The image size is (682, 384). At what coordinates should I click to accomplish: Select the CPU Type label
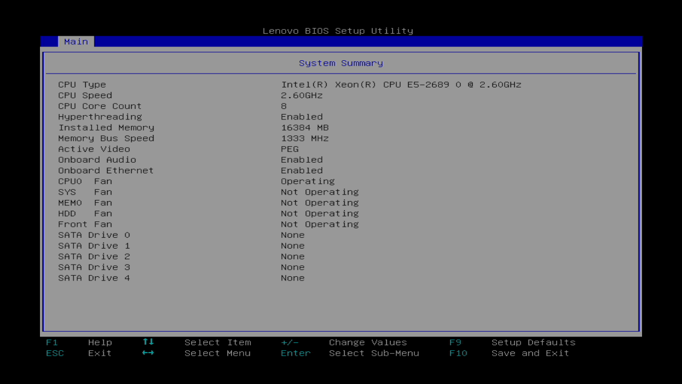(x=82, y=84)
